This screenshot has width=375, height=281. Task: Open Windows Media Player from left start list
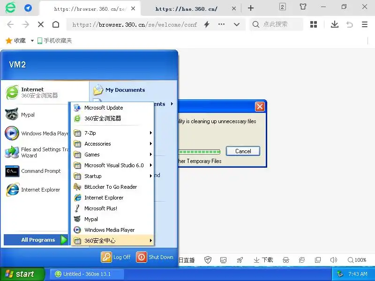click(x=36, y=133)
